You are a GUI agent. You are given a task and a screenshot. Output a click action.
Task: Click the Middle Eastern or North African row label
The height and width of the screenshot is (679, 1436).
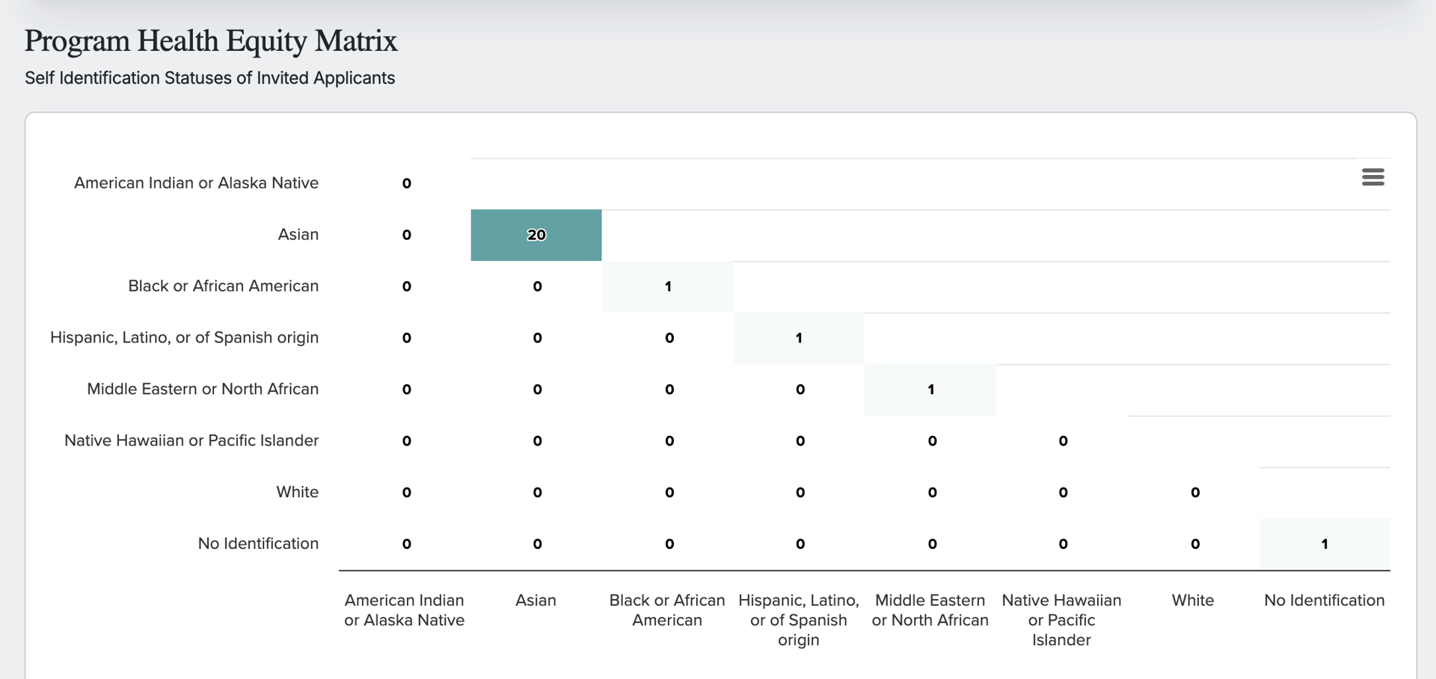203,390
